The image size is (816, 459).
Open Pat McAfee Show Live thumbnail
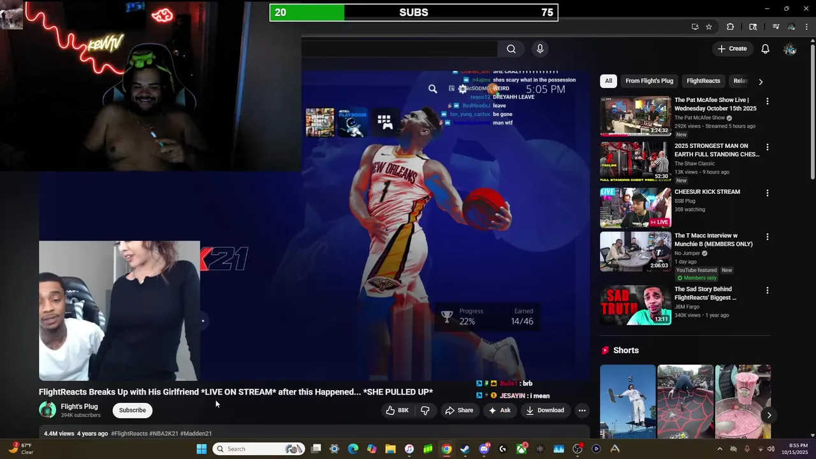[x=636, y=116]
